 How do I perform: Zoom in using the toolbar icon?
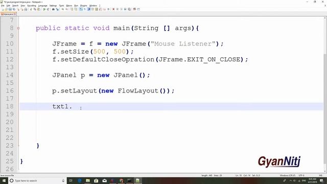[62, 9]
